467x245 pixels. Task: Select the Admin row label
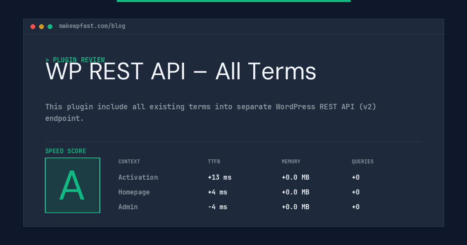[x=128, y=207]
